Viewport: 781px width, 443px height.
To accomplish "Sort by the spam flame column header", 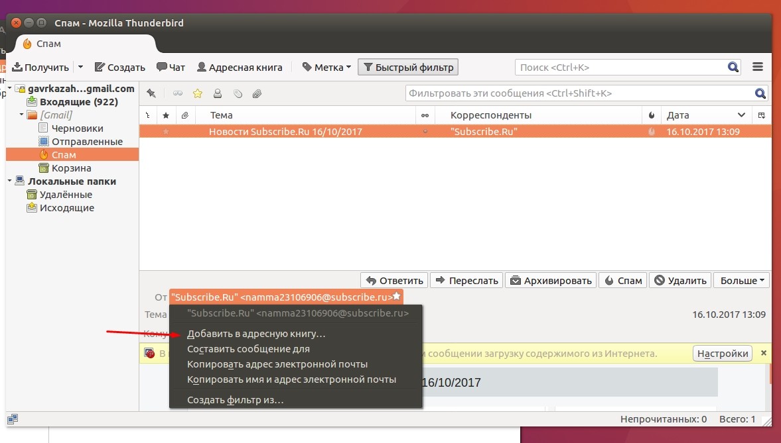I will click(x=652, y=115).
